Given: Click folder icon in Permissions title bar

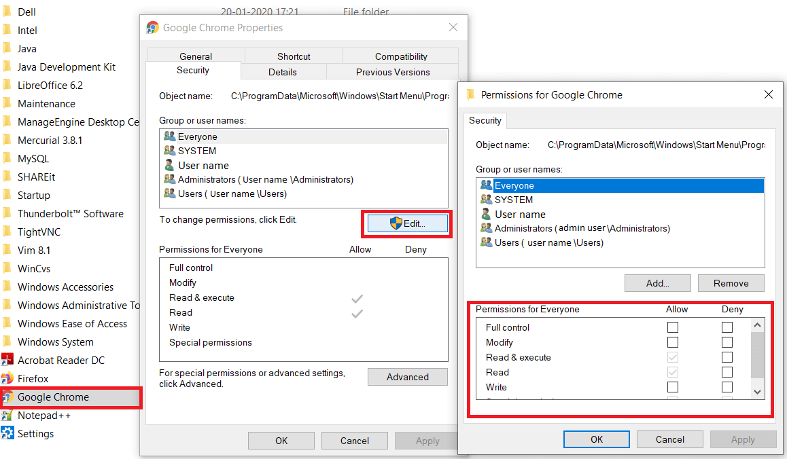Looking at the screenshot, I should click(470, 95).
